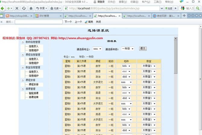Click the inner frame vertical scrollbar thumb

tap(175, 57)
